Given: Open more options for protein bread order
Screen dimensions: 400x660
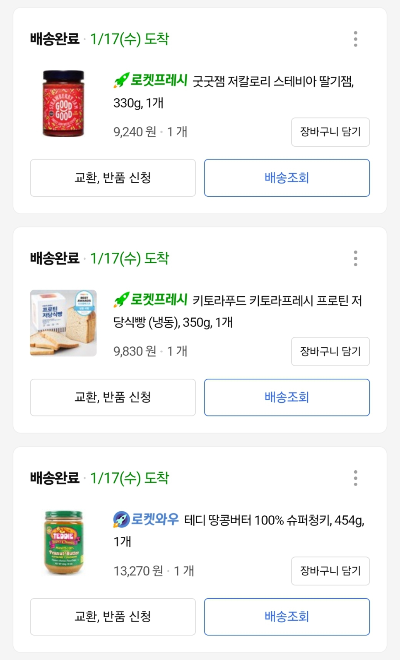Looking at the screenshot, I should pos(355,258).
